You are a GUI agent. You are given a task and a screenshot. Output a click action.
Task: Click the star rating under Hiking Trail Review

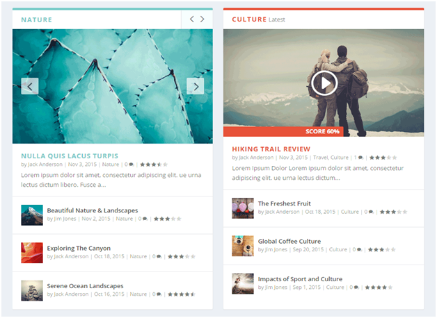click(x=383, y=158)
